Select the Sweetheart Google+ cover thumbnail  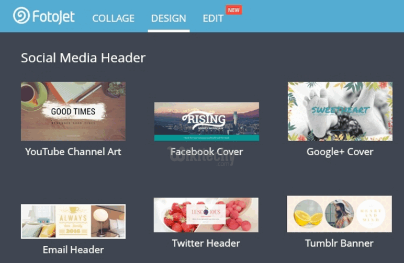point(340,111)
